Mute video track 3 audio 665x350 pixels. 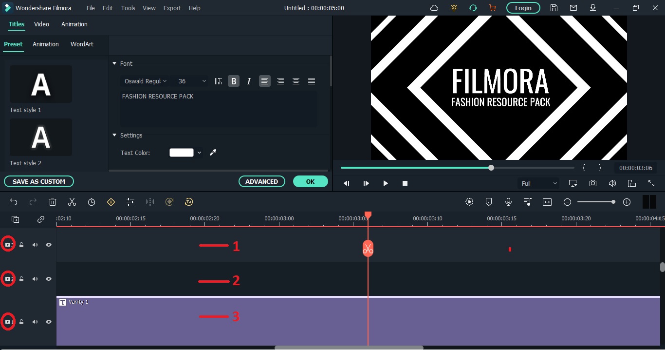coord(35,245)
